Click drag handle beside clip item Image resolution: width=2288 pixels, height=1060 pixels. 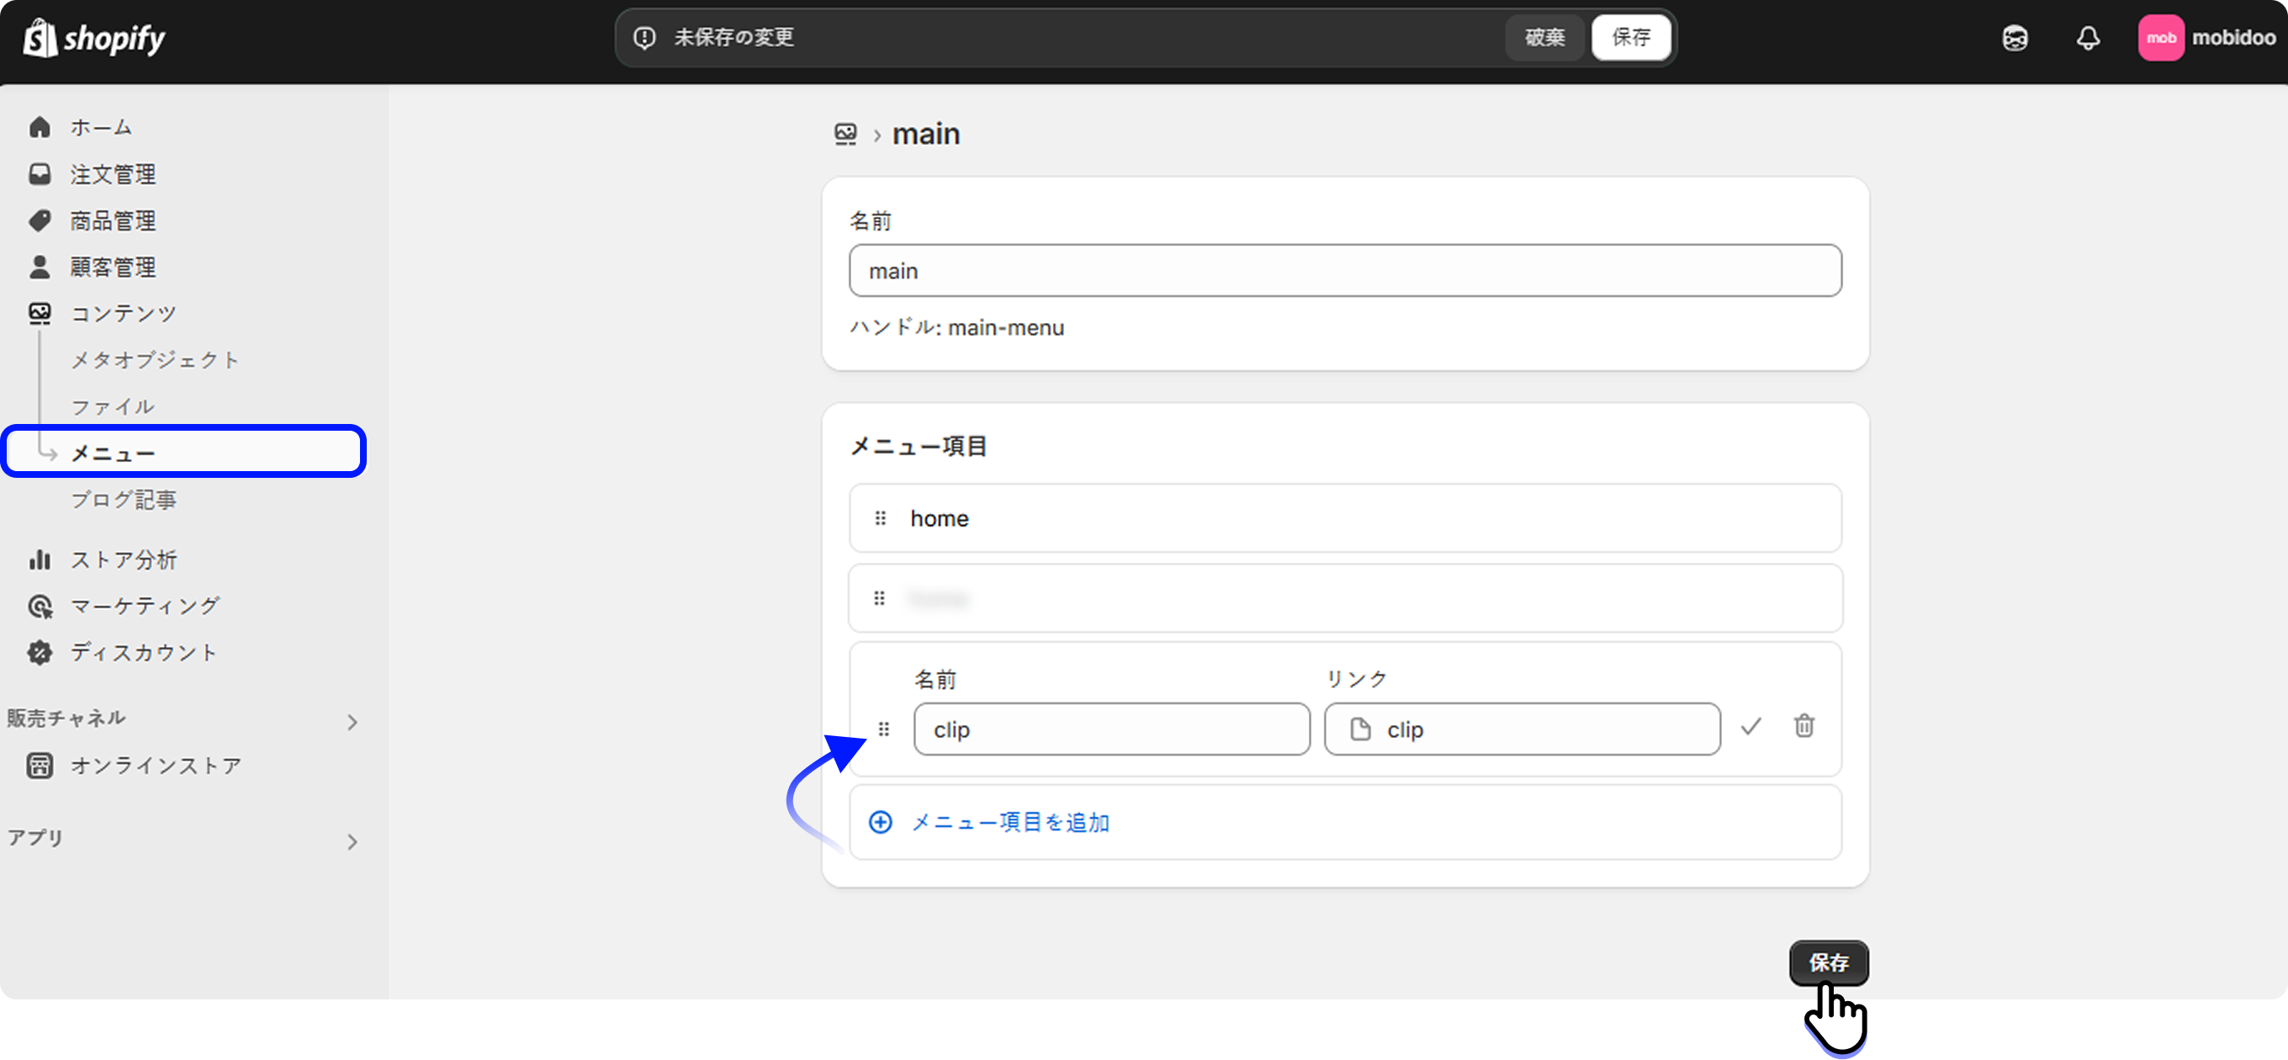(x=883, y=729)
